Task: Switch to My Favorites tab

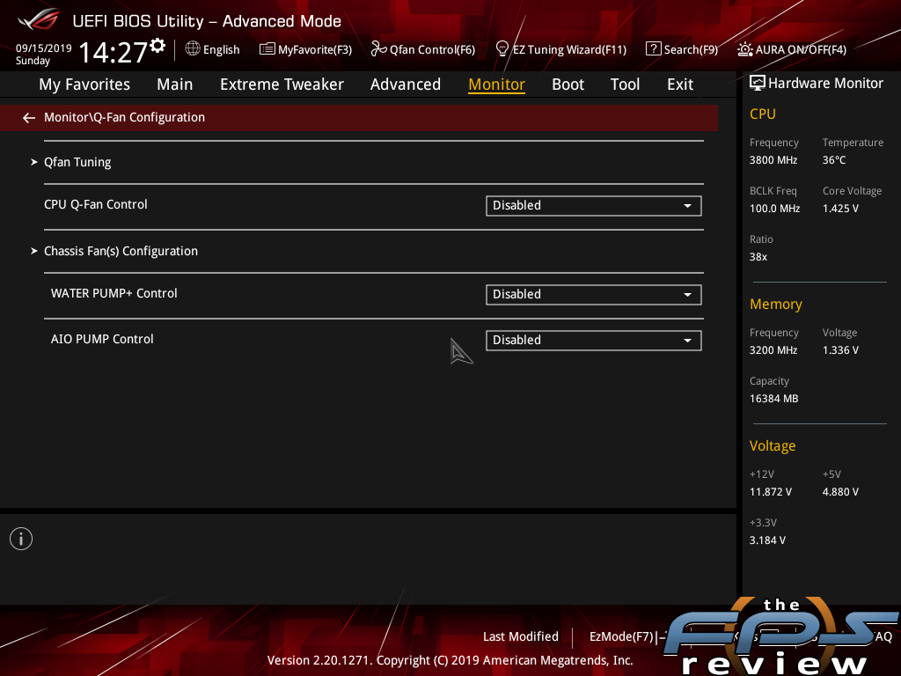Action: (x=84, y=84)
